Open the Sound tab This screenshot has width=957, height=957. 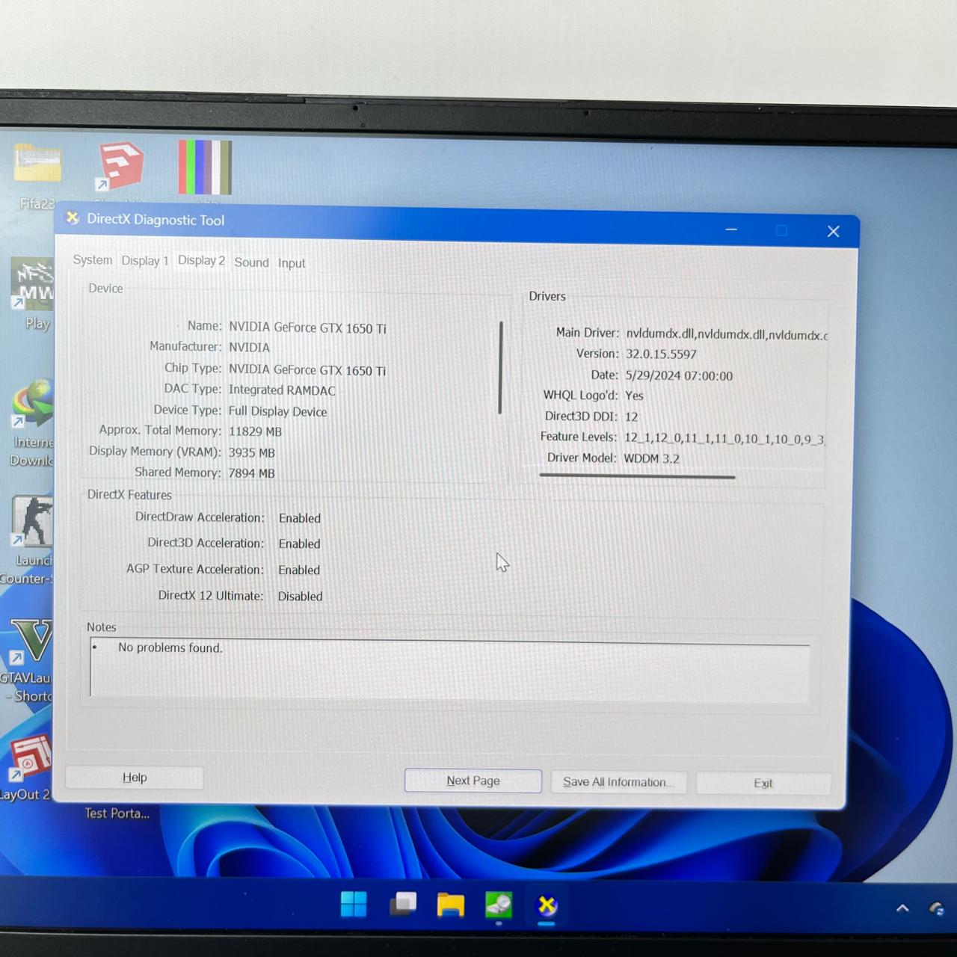pyautogui.click(x=251, y=262)
